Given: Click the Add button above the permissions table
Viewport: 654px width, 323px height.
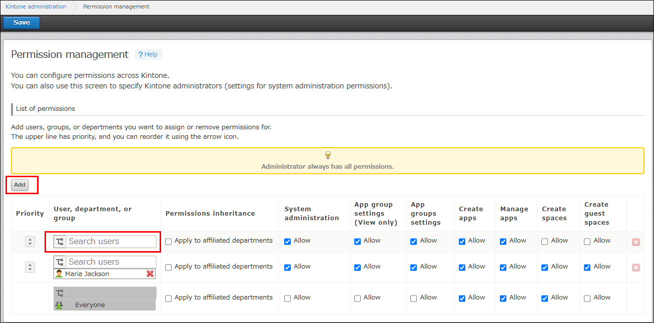Looking at the screenshot, I should 20,185.
